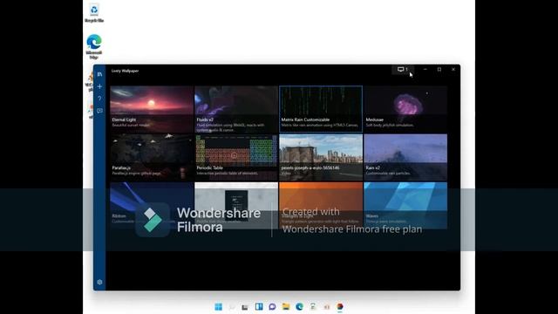Open Microsoft Edge from the taskbar
Viewport: 558px width, 314px height.
click(299, 306)
